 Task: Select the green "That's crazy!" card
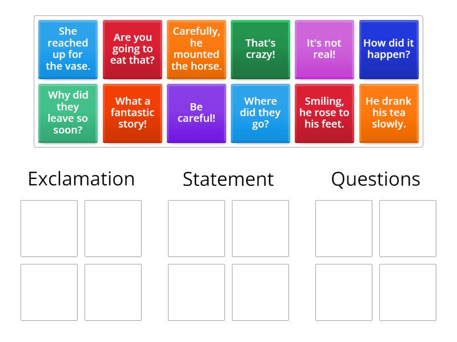coord(260,49)
